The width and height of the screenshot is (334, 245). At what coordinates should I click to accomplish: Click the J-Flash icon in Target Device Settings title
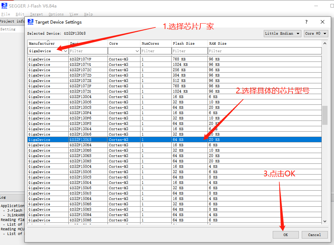tap(30, 22)
